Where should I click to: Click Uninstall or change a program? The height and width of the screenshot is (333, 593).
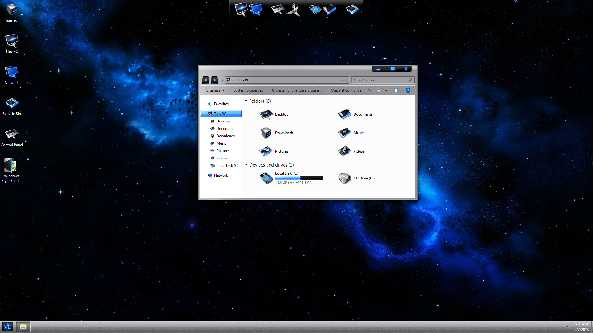296,90
